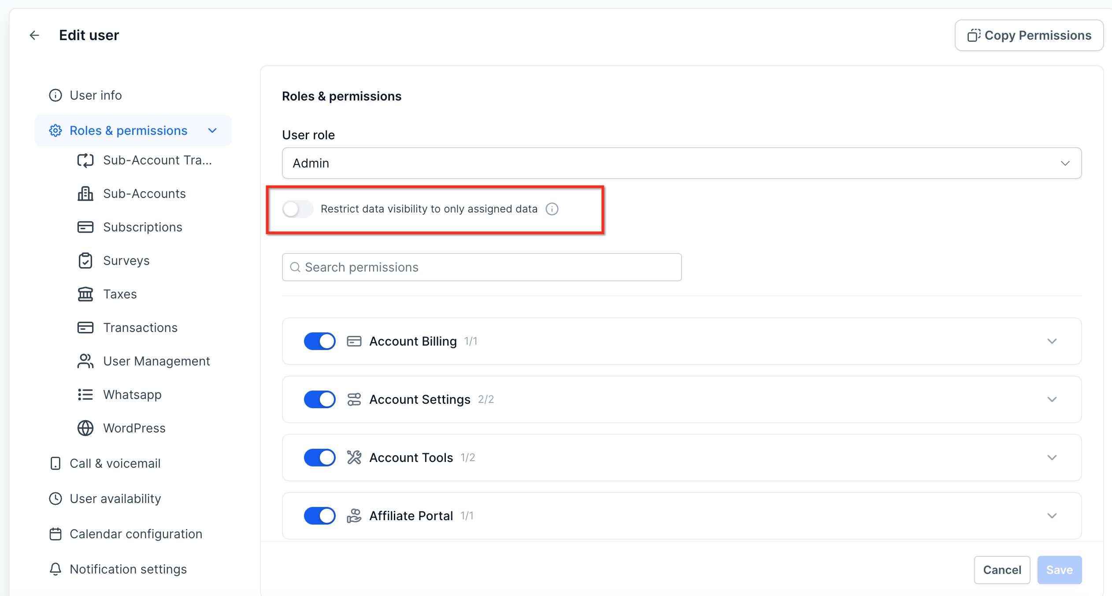1112x596 pixels.
Task: Select the WordPress sidebar label
Action: click(x=134, y=428)
